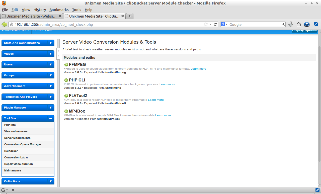Click the search magnifier icon
The height and width of the screenshot is (194, 321).
(x=283, y=24)
